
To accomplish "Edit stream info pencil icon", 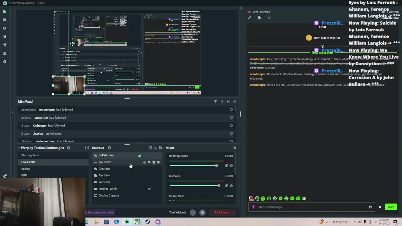I will pos(250,18).
